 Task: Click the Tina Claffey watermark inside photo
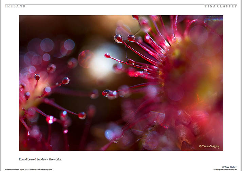[209, 146]
